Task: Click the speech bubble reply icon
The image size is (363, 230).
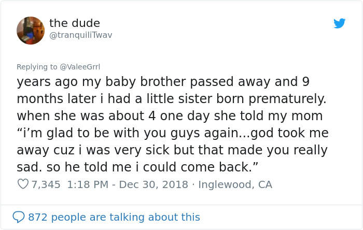Action: tap(19, 217)
